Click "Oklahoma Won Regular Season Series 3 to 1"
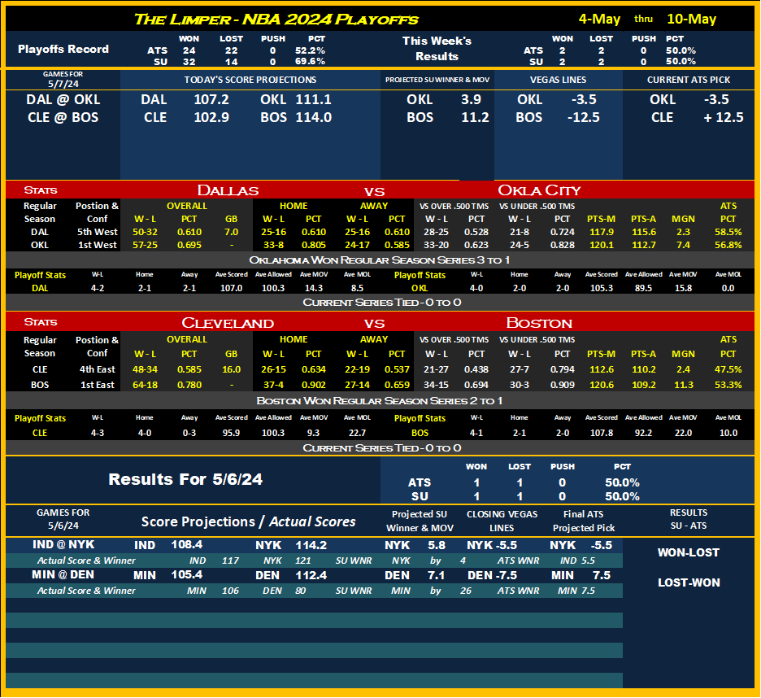Viewport: 761px width, 698px height. pyautogui.click(x=380, y=260)
